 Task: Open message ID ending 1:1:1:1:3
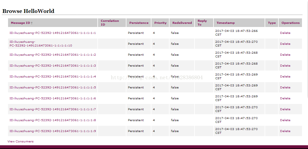[x=53, y=65]
